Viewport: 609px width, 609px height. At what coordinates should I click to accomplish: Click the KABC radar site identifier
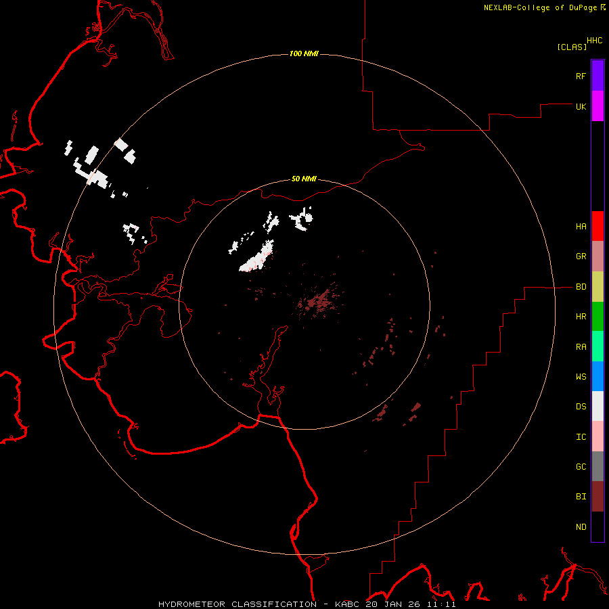pos(348,604)
